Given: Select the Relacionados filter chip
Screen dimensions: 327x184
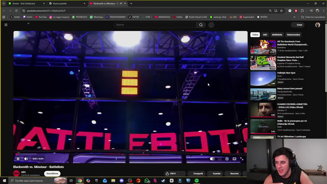Looking at the screenshot, I should (293, 35).
